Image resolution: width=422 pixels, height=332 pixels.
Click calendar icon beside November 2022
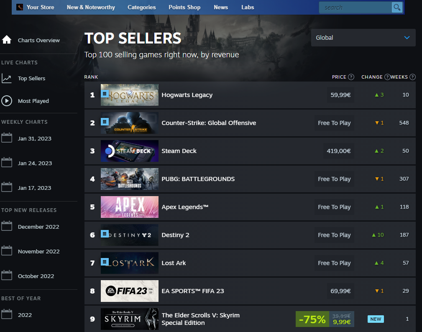tap(7, 251)
